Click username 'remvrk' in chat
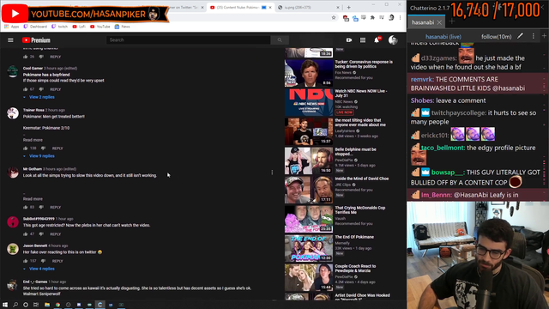549x309 pixels. [422, 80]
